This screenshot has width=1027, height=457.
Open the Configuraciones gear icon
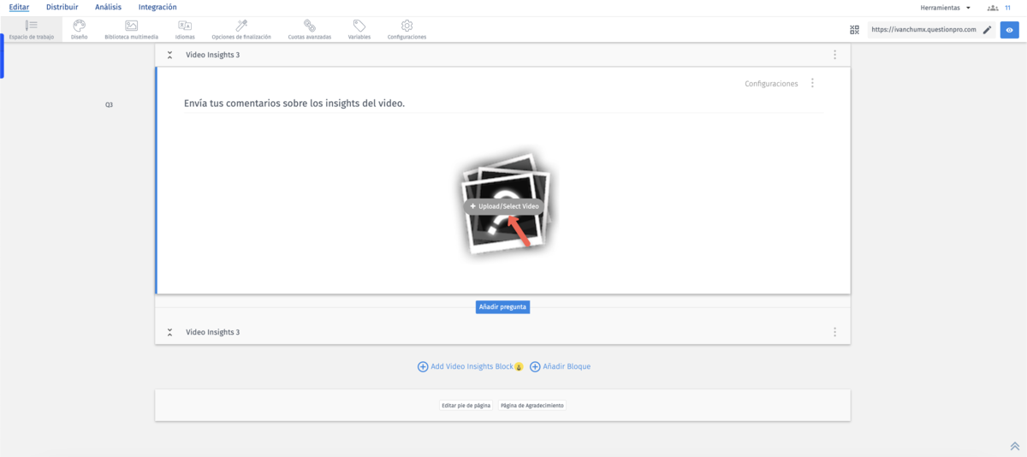[407, 26]
